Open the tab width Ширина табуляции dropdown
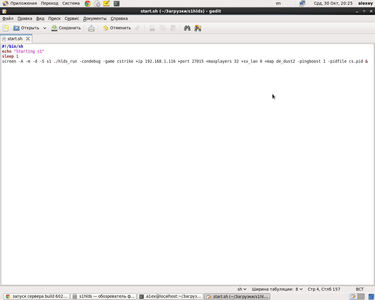Viewport: 375px width, 300px height. point(277,289)
